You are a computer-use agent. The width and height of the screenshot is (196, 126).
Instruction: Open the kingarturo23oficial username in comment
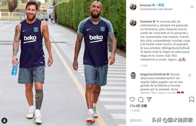coord(153,74)
